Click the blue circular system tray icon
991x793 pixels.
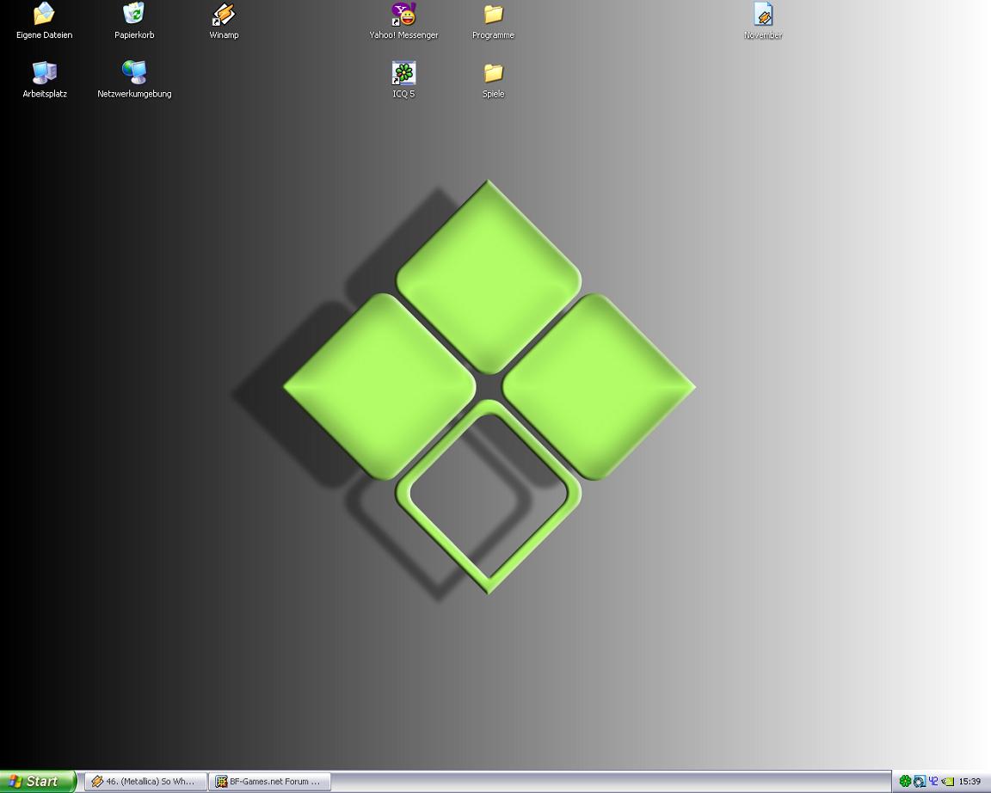(x=920, y=782)
